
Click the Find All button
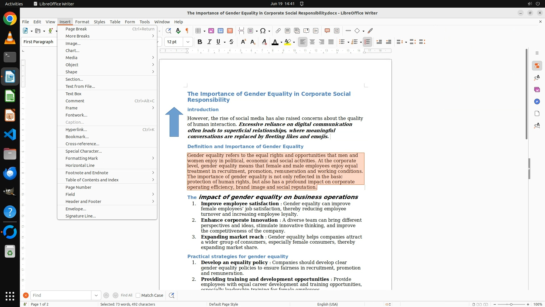point(126,295)
